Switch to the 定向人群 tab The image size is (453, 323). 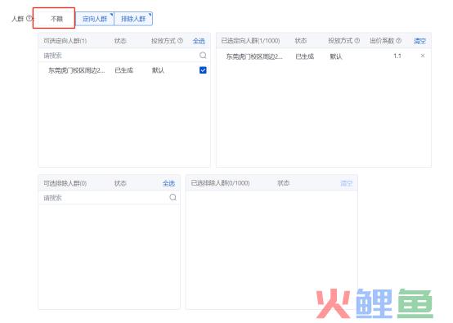click(x=95, y=19)
